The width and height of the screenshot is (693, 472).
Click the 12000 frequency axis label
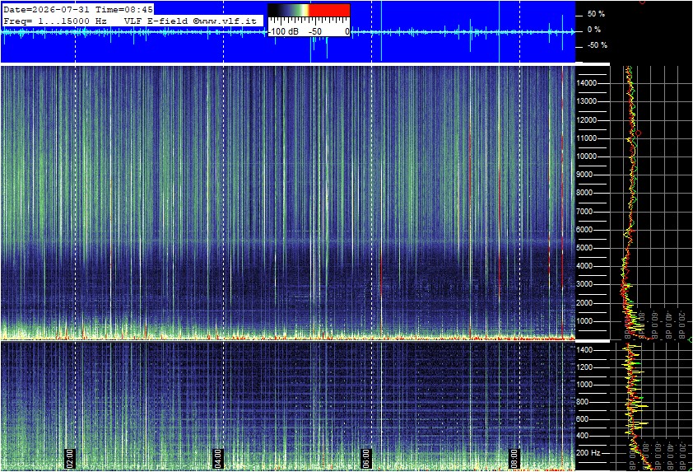pyautogui.click(x=587, y=120)
